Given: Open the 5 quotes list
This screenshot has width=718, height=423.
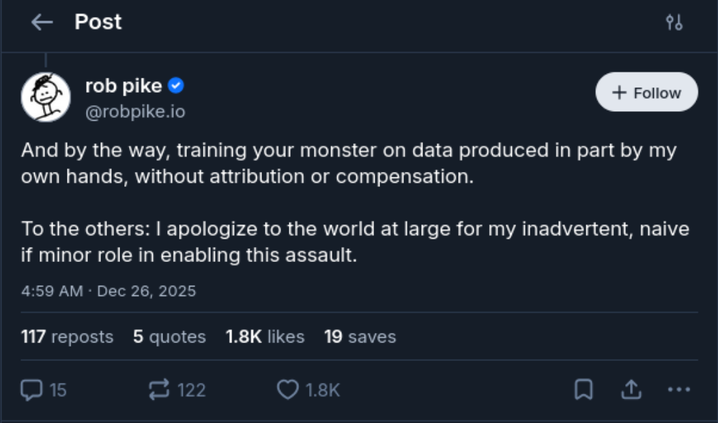Looking at the screenshot, I should (168, 336).
